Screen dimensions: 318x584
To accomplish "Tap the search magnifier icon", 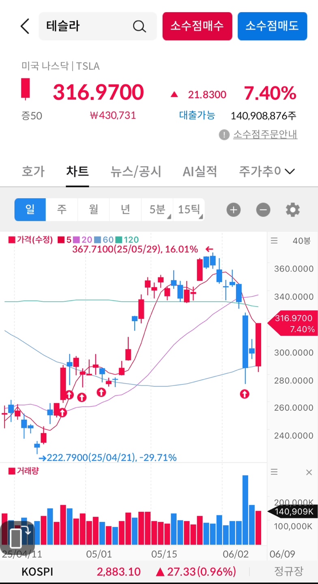I will [139, 26].
